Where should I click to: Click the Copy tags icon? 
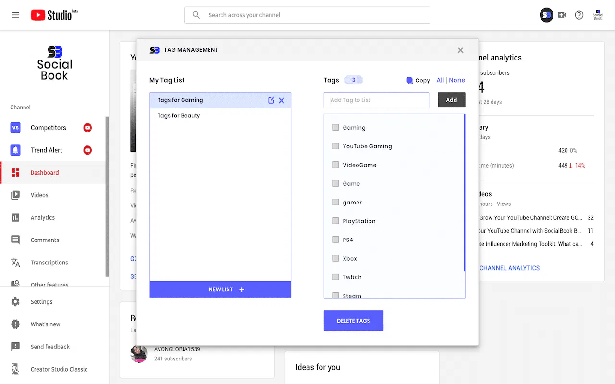[411, 80]
